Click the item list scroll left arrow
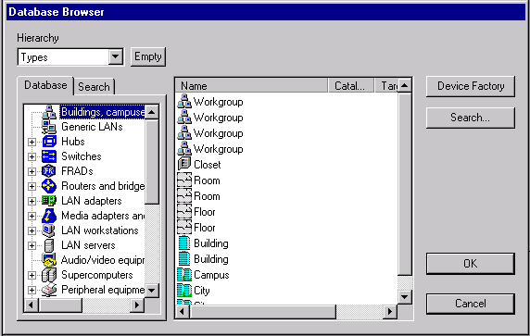Screen dimensions: 530x336 point(183,311)
